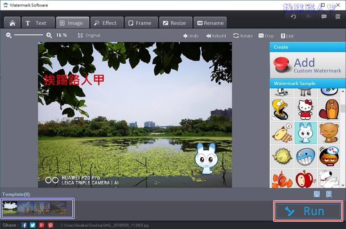This screenshot has width=346, height=229.
Task: Pick the clownfish watermark sample
Action: (x=281, y=179)
